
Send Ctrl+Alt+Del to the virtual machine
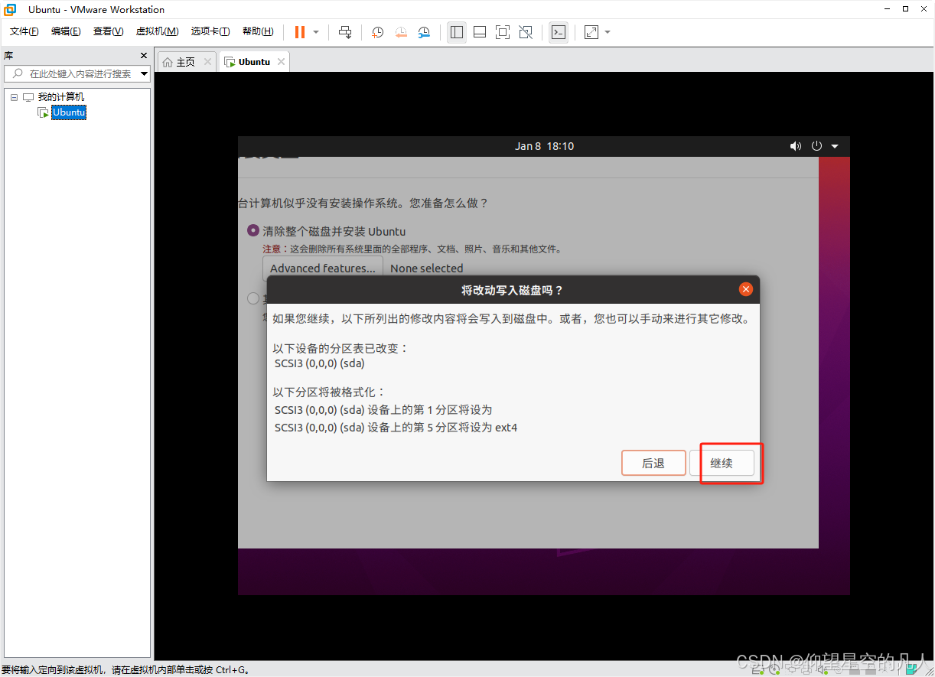(345, 32)
